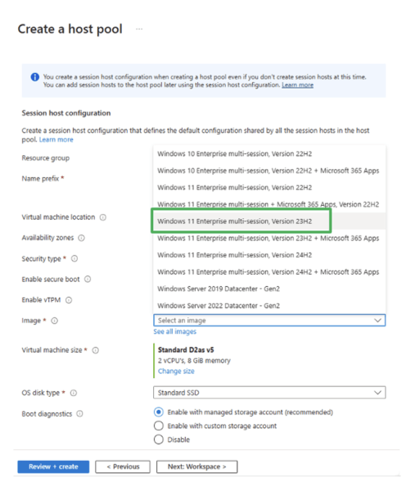Open the See all images link
The image size is (420, 492).
174,331
